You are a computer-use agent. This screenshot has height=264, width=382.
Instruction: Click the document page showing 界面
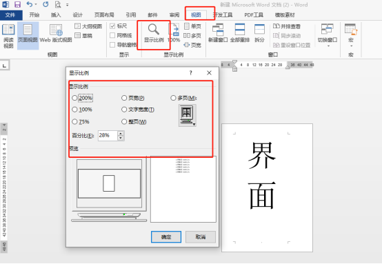tap(267, 187)
